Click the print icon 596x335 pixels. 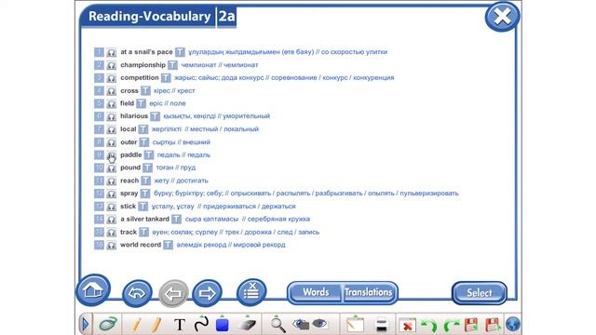(x=381, y=325)
